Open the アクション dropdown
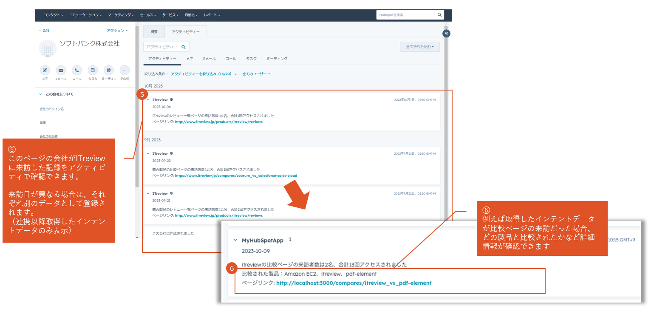Image resolution: width=654 pixels, height=320 pixels. [x=117, y=31]
